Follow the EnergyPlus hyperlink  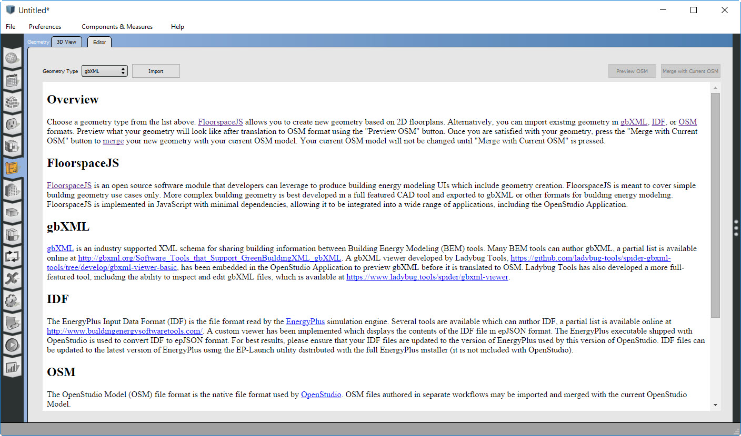click(305, 321)
